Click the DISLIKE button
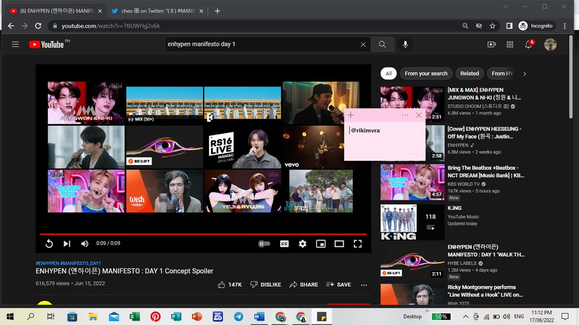 click(x=265, y=285)
